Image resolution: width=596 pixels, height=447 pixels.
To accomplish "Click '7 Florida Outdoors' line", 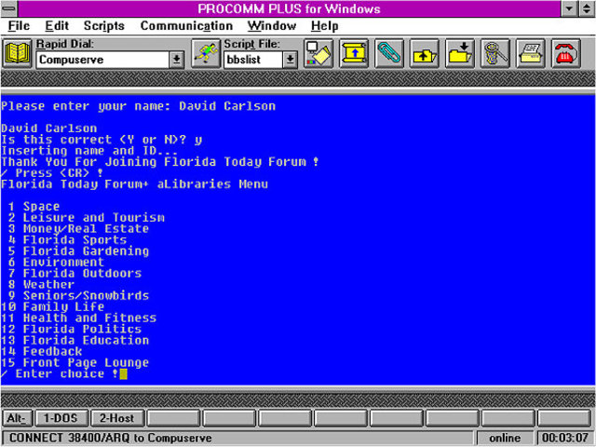I will (74, 274).
